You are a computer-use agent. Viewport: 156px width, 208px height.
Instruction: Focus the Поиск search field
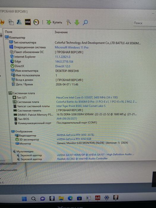coord(145,23)
